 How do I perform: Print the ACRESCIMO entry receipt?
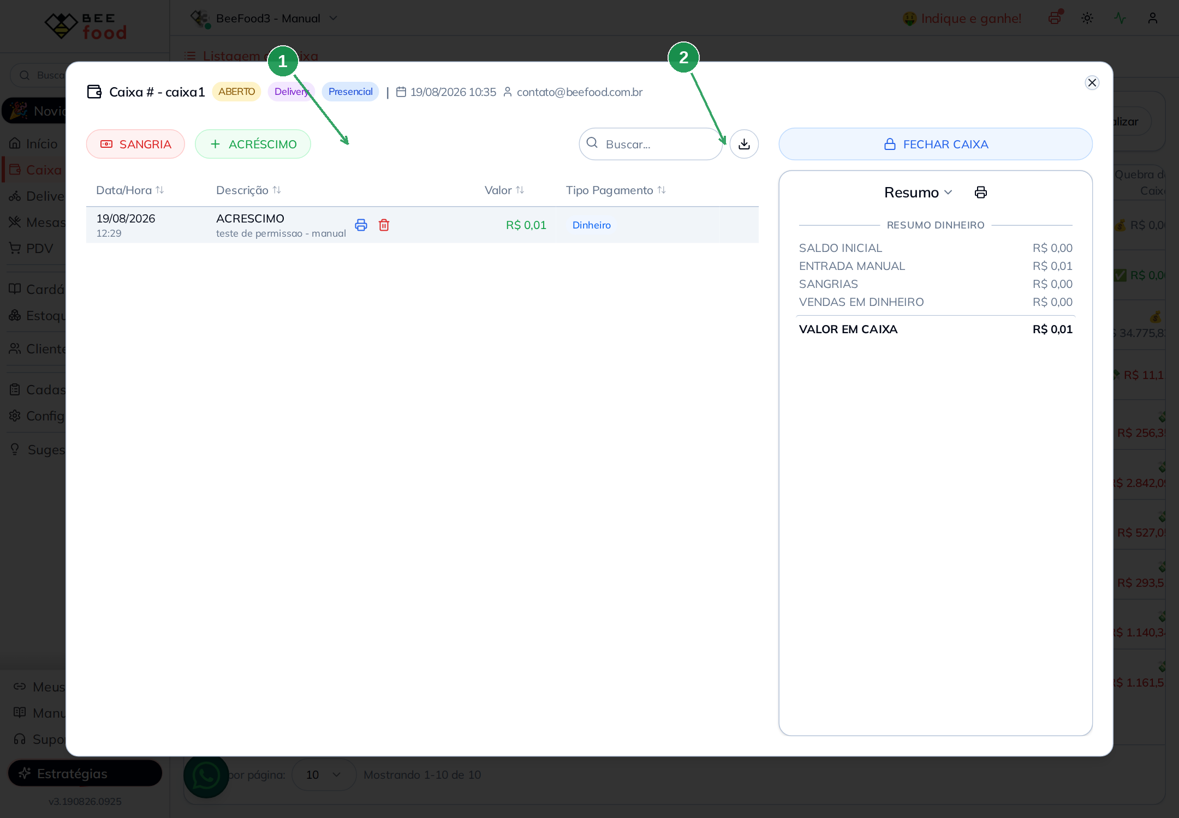[x=361, y=225]
